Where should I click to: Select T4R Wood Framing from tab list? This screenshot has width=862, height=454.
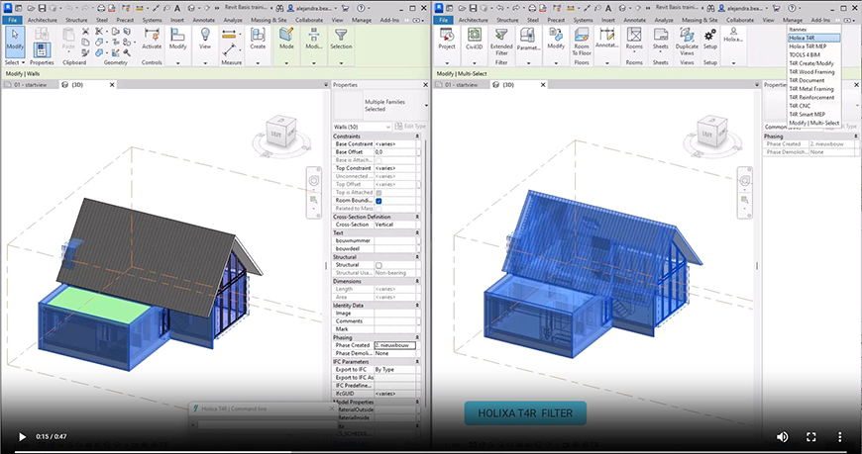click(x=811, y=72)
